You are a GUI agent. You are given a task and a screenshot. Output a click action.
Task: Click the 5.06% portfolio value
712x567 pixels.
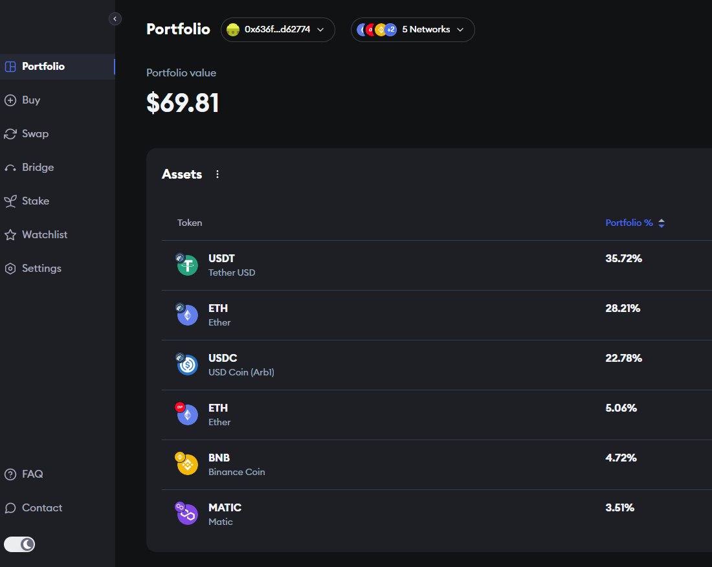click(621, 408)
